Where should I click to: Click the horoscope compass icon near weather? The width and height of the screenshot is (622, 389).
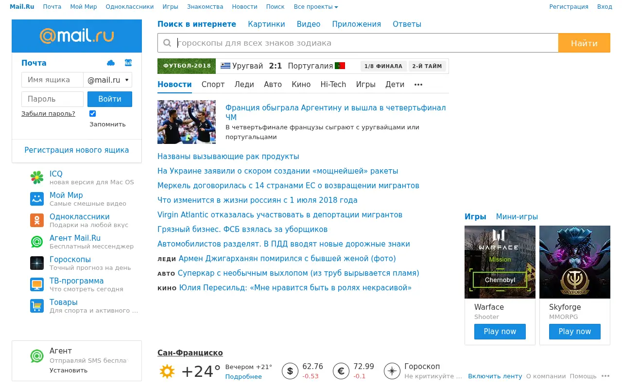[x=392, y=371]
